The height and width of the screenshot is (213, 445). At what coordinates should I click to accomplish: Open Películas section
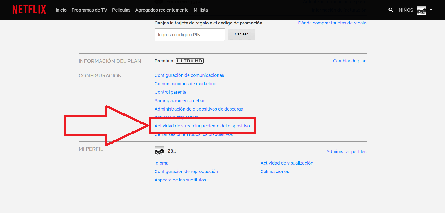[121, 10]
